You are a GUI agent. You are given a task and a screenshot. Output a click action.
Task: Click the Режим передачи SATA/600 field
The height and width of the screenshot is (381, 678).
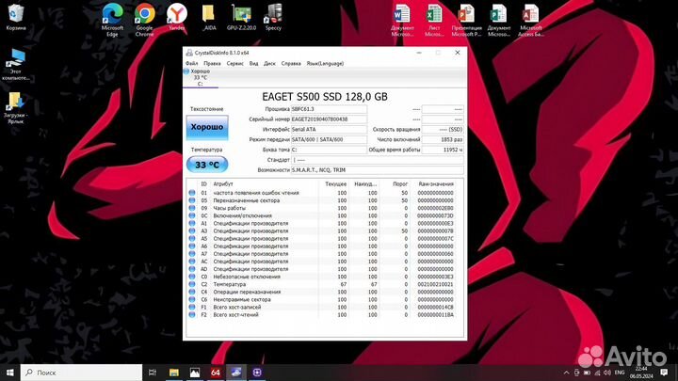[329, 139]
